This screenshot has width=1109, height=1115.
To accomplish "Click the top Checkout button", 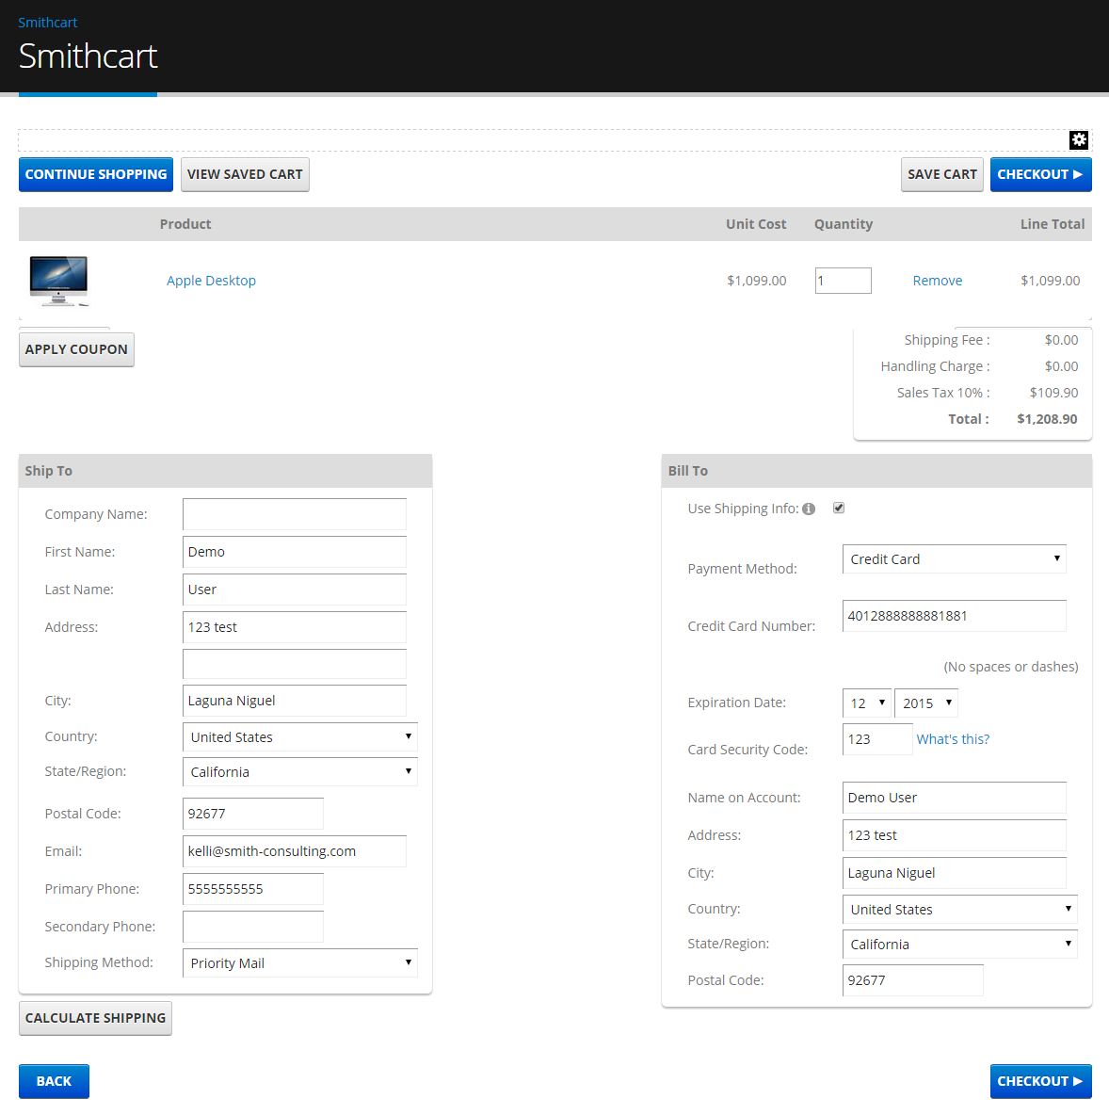I will 1041,175.
